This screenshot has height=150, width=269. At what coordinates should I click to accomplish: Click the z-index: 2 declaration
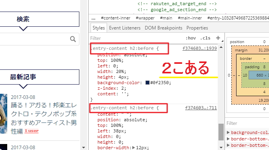(x=112, y=88)
